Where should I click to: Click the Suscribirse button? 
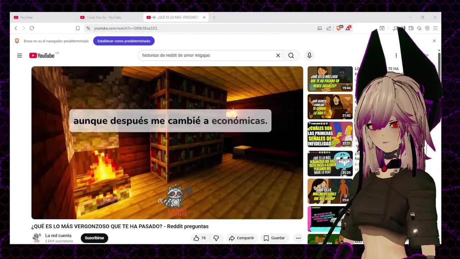pyautogui.click(x=95, y=238)
